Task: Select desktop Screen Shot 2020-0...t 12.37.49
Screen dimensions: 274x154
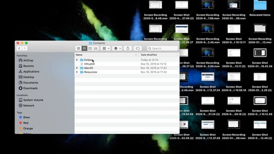Action: 208,130
